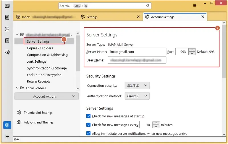Open Connection security SSL/TLS dropdown
The image size is (228, 144).
pos(137,85)
